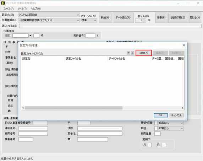
Task: Open the ファイル(F) menu
Action: (9, 9)
